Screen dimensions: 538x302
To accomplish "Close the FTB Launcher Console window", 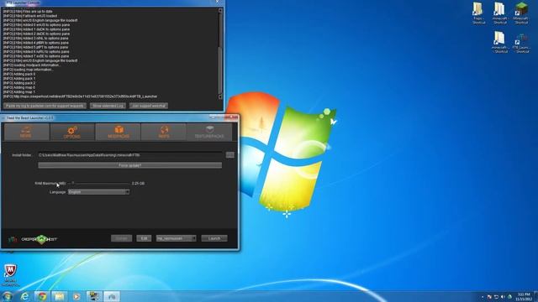I will pos(217,2).
